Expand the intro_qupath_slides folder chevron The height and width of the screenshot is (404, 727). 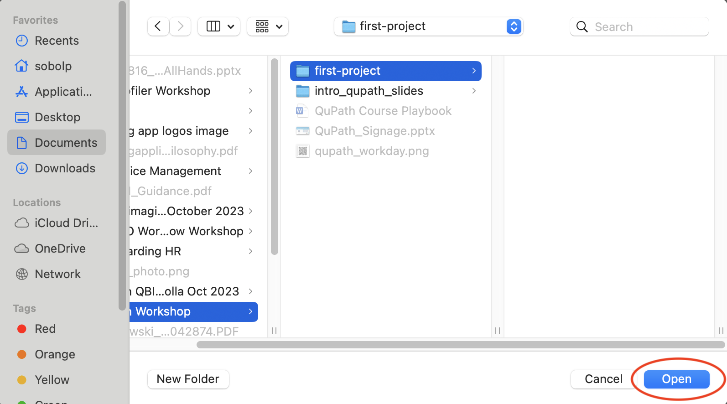click(473, 91)
